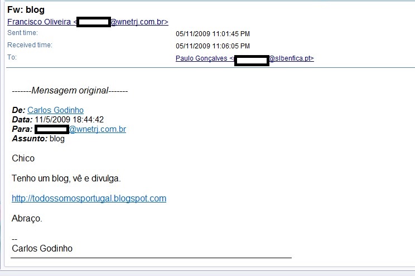
Task: Open the Carlos Godinho link after "De:"
Action: click(x=55, y=110)
